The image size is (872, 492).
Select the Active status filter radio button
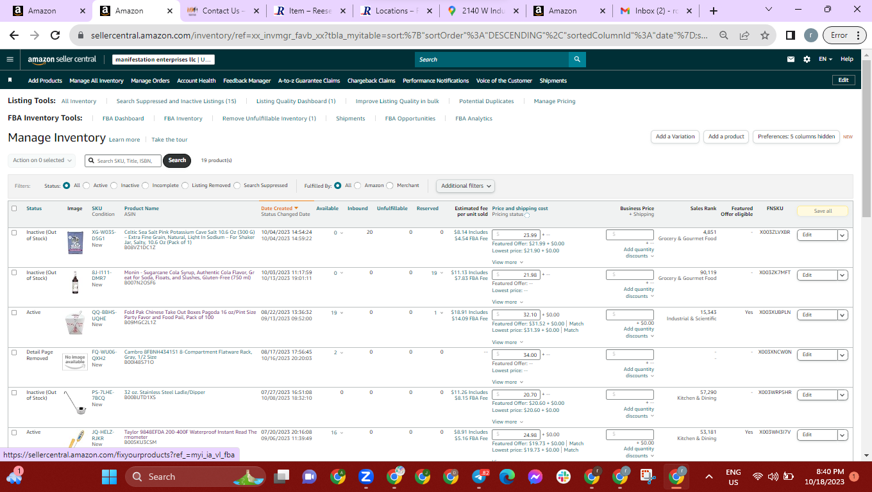pyautogui.click(x=87, y=186)
